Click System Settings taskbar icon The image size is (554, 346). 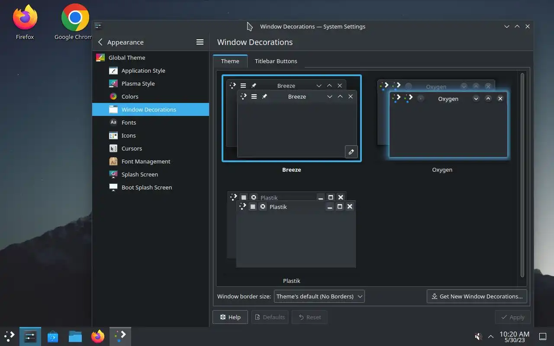coord(30,336)
